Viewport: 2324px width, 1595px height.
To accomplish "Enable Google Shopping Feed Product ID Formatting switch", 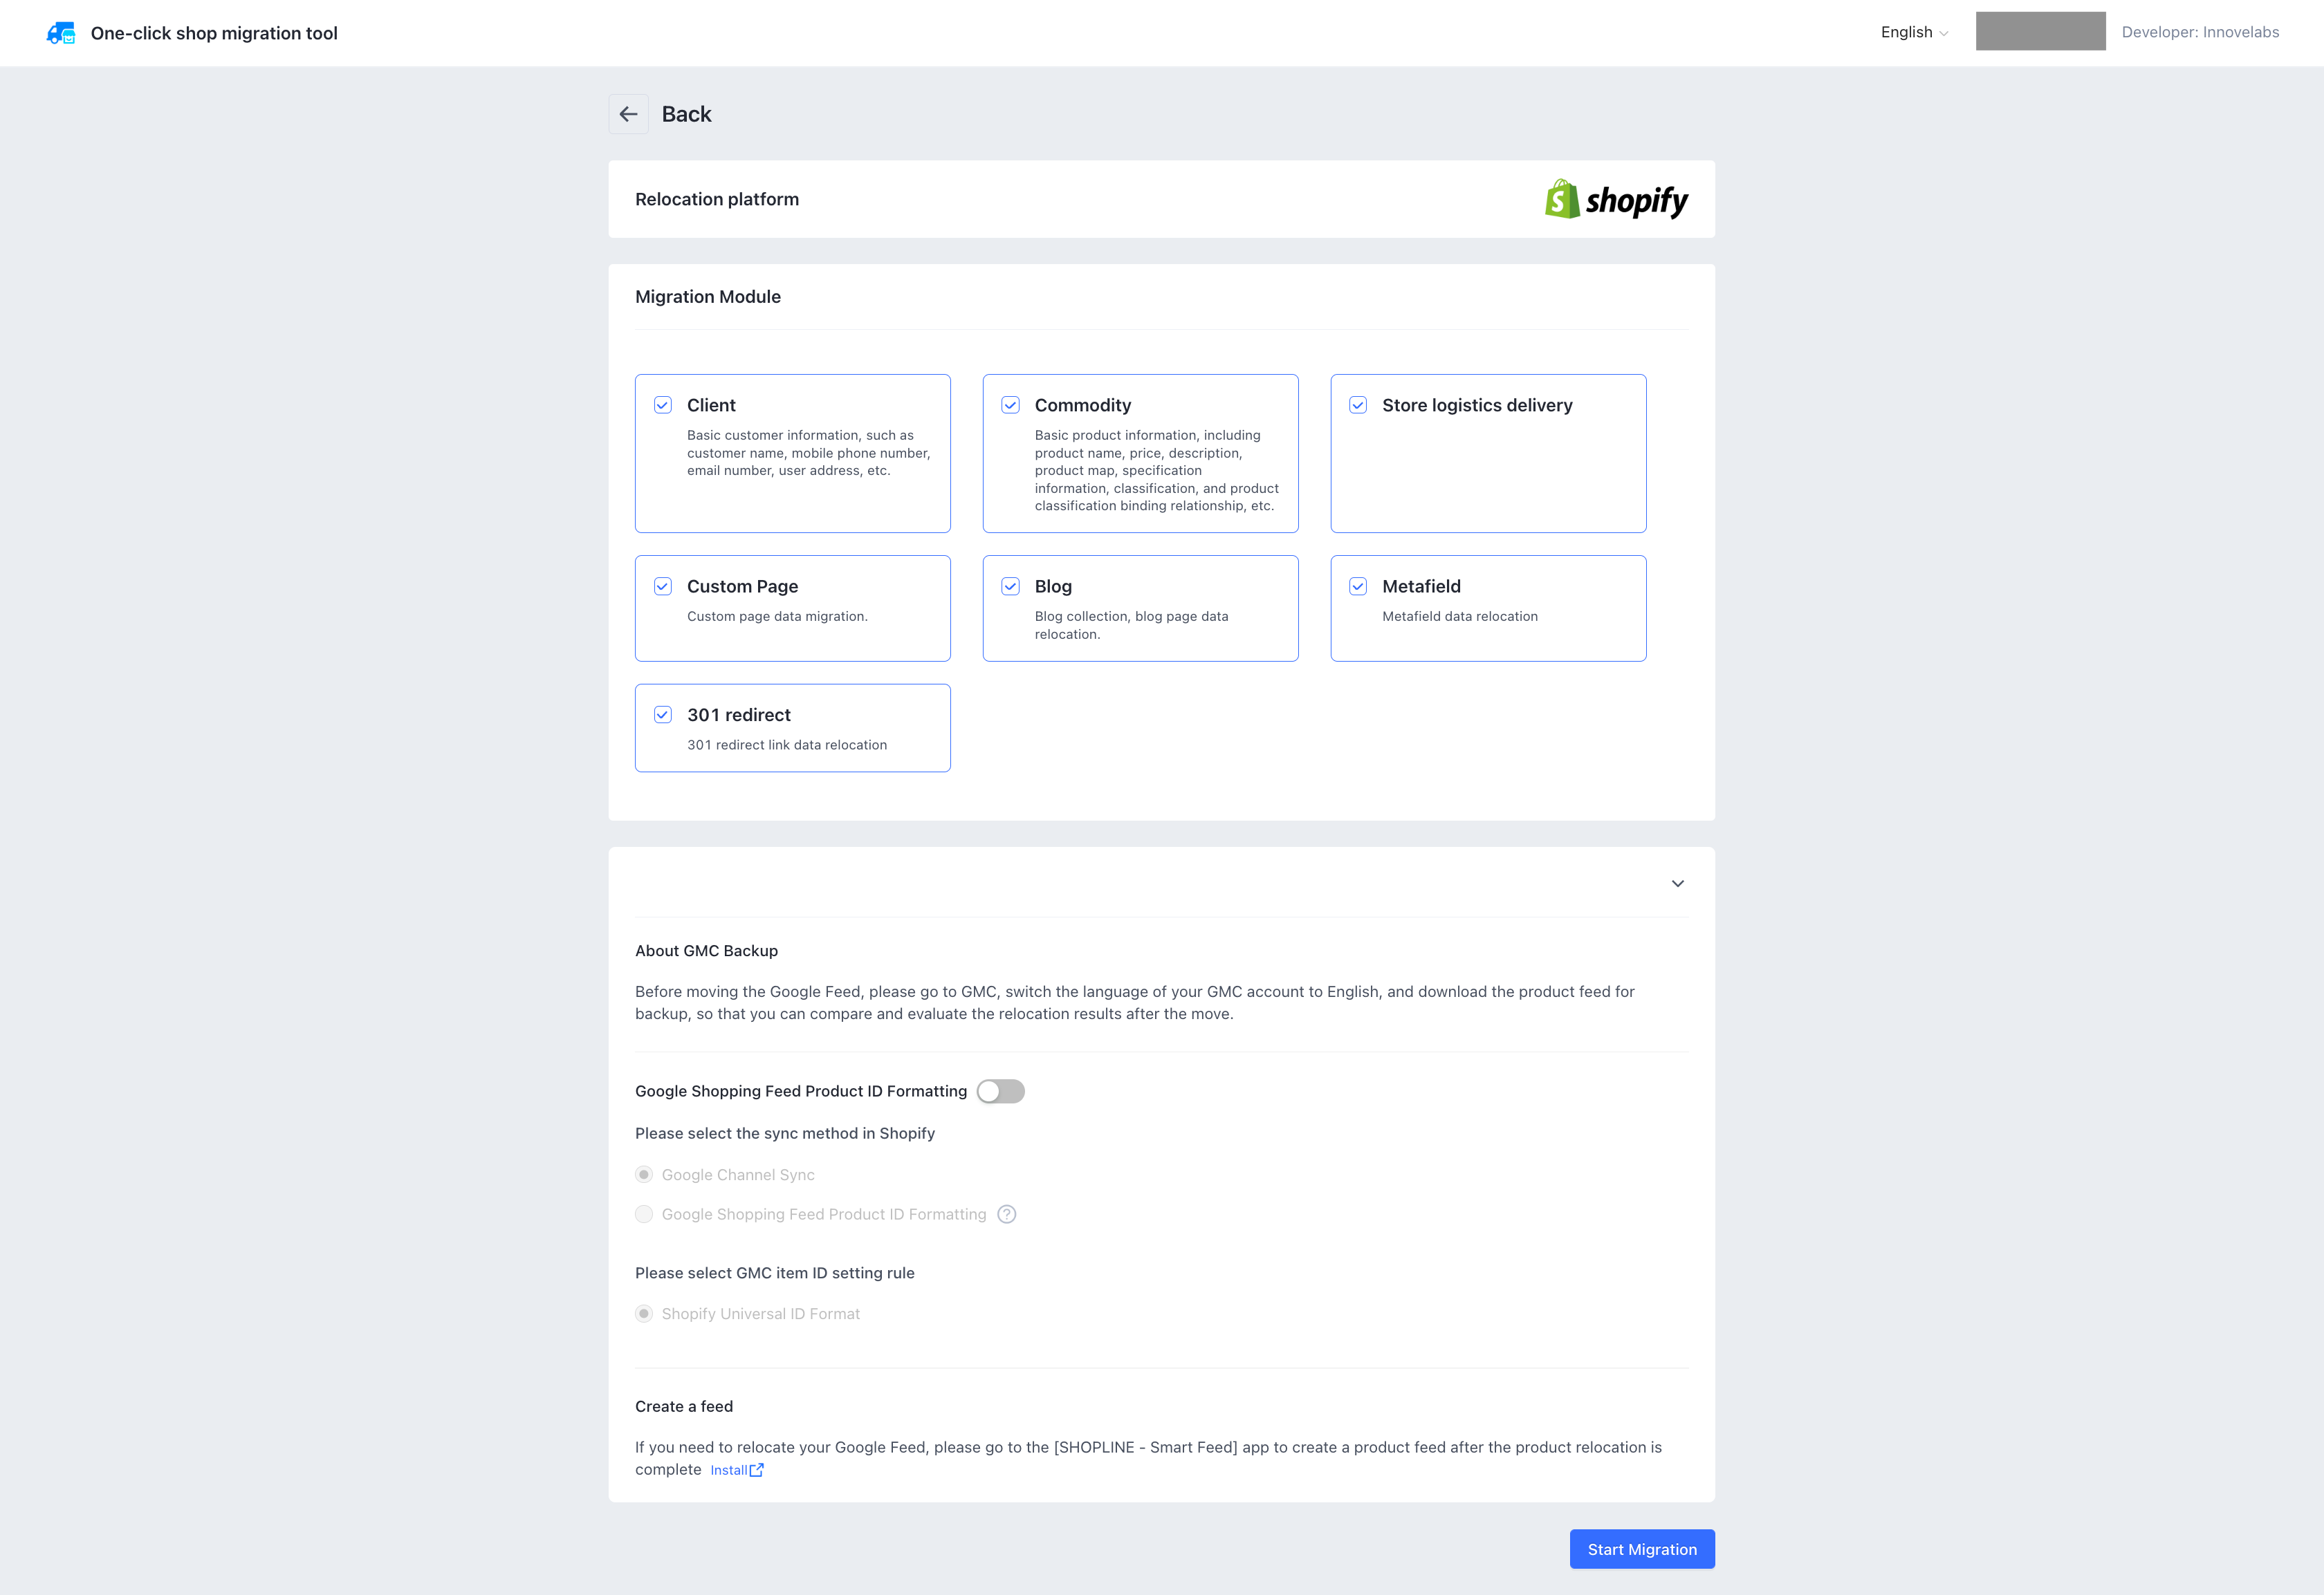I will click(1001, 1091).
